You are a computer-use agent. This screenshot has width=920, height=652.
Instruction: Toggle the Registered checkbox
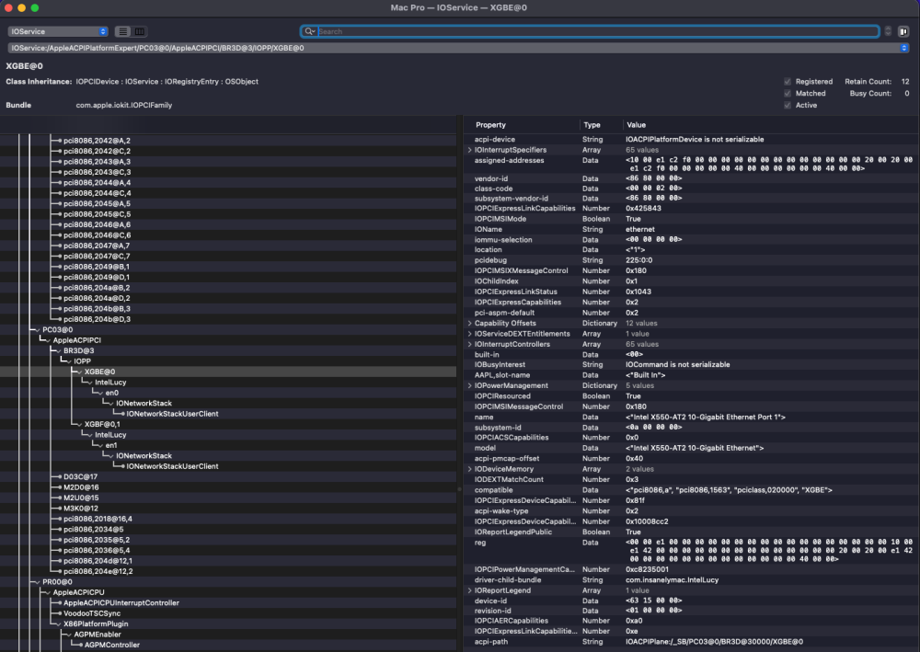788,82
